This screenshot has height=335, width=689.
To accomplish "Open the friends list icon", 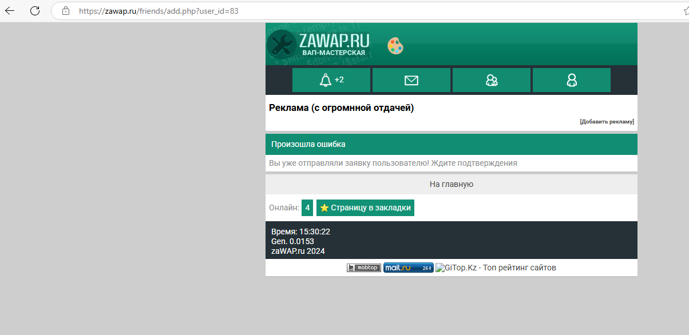I will 491,80.
